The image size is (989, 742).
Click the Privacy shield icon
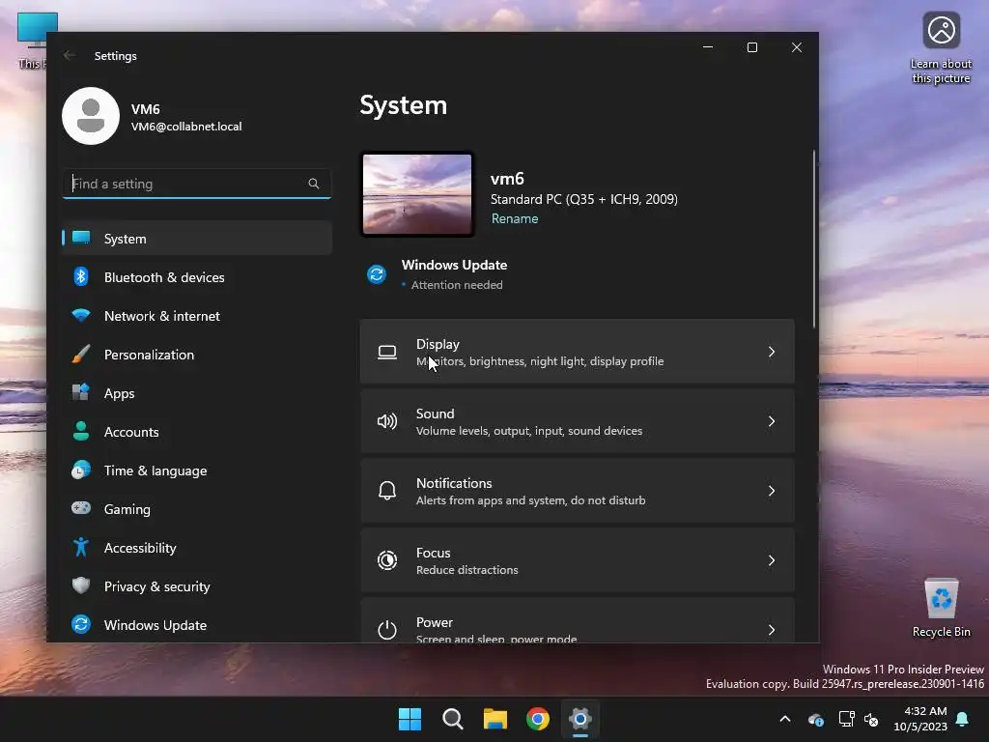81,585
